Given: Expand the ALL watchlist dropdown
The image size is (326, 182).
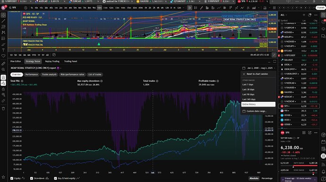Looking at the screenshot, I should [x=283, y=15].
